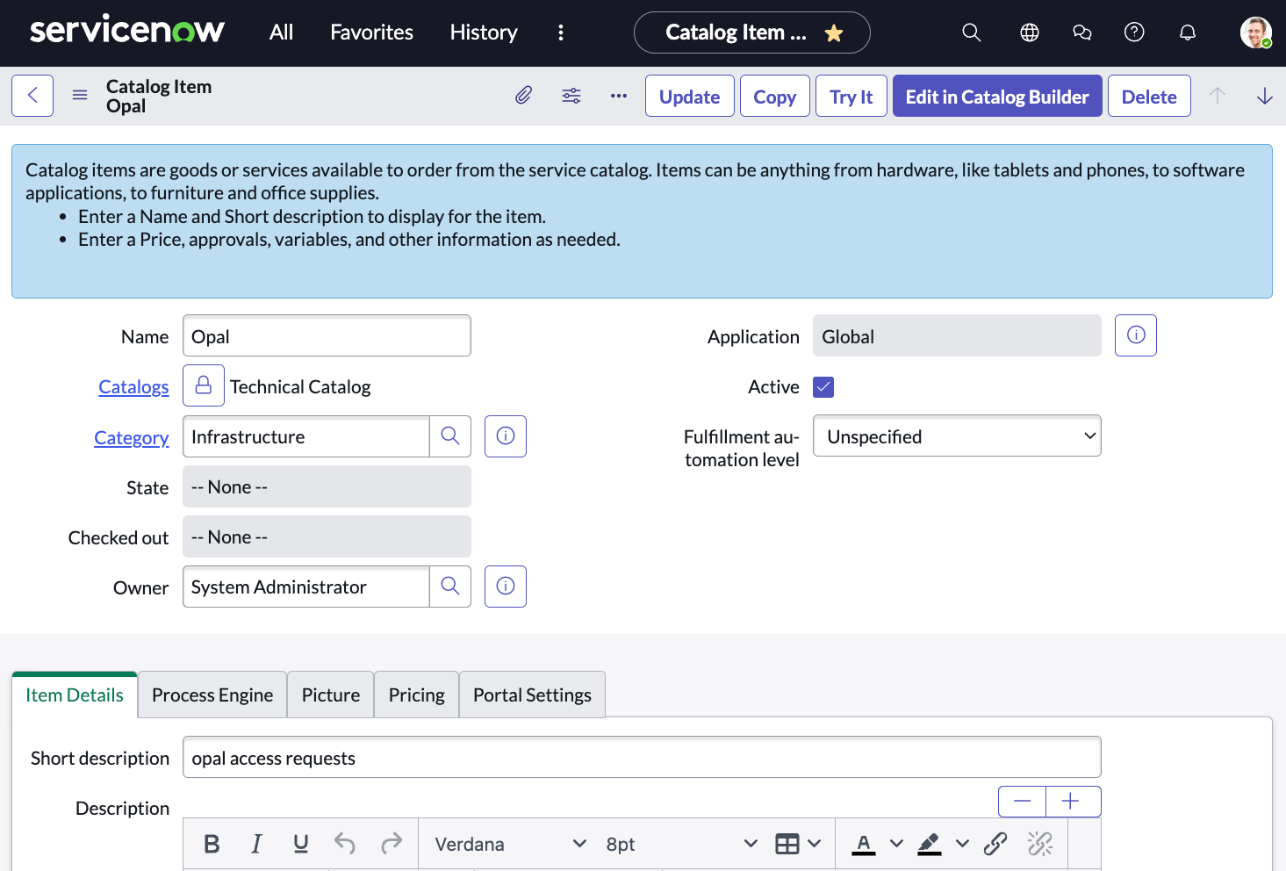Click the Catalog Item title pill

(x=751, y=32)
